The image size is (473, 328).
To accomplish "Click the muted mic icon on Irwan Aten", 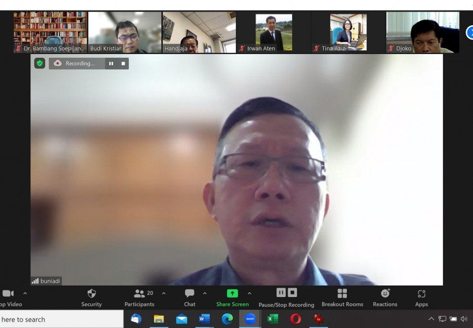I will [x=242, y=48].
